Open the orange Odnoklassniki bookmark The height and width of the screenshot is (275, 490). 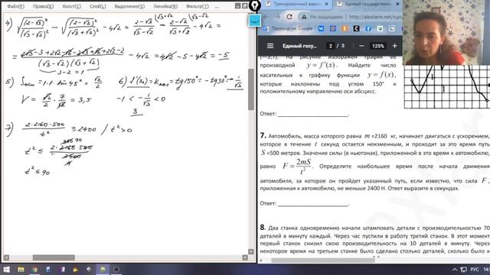click(x=345, y=28)
